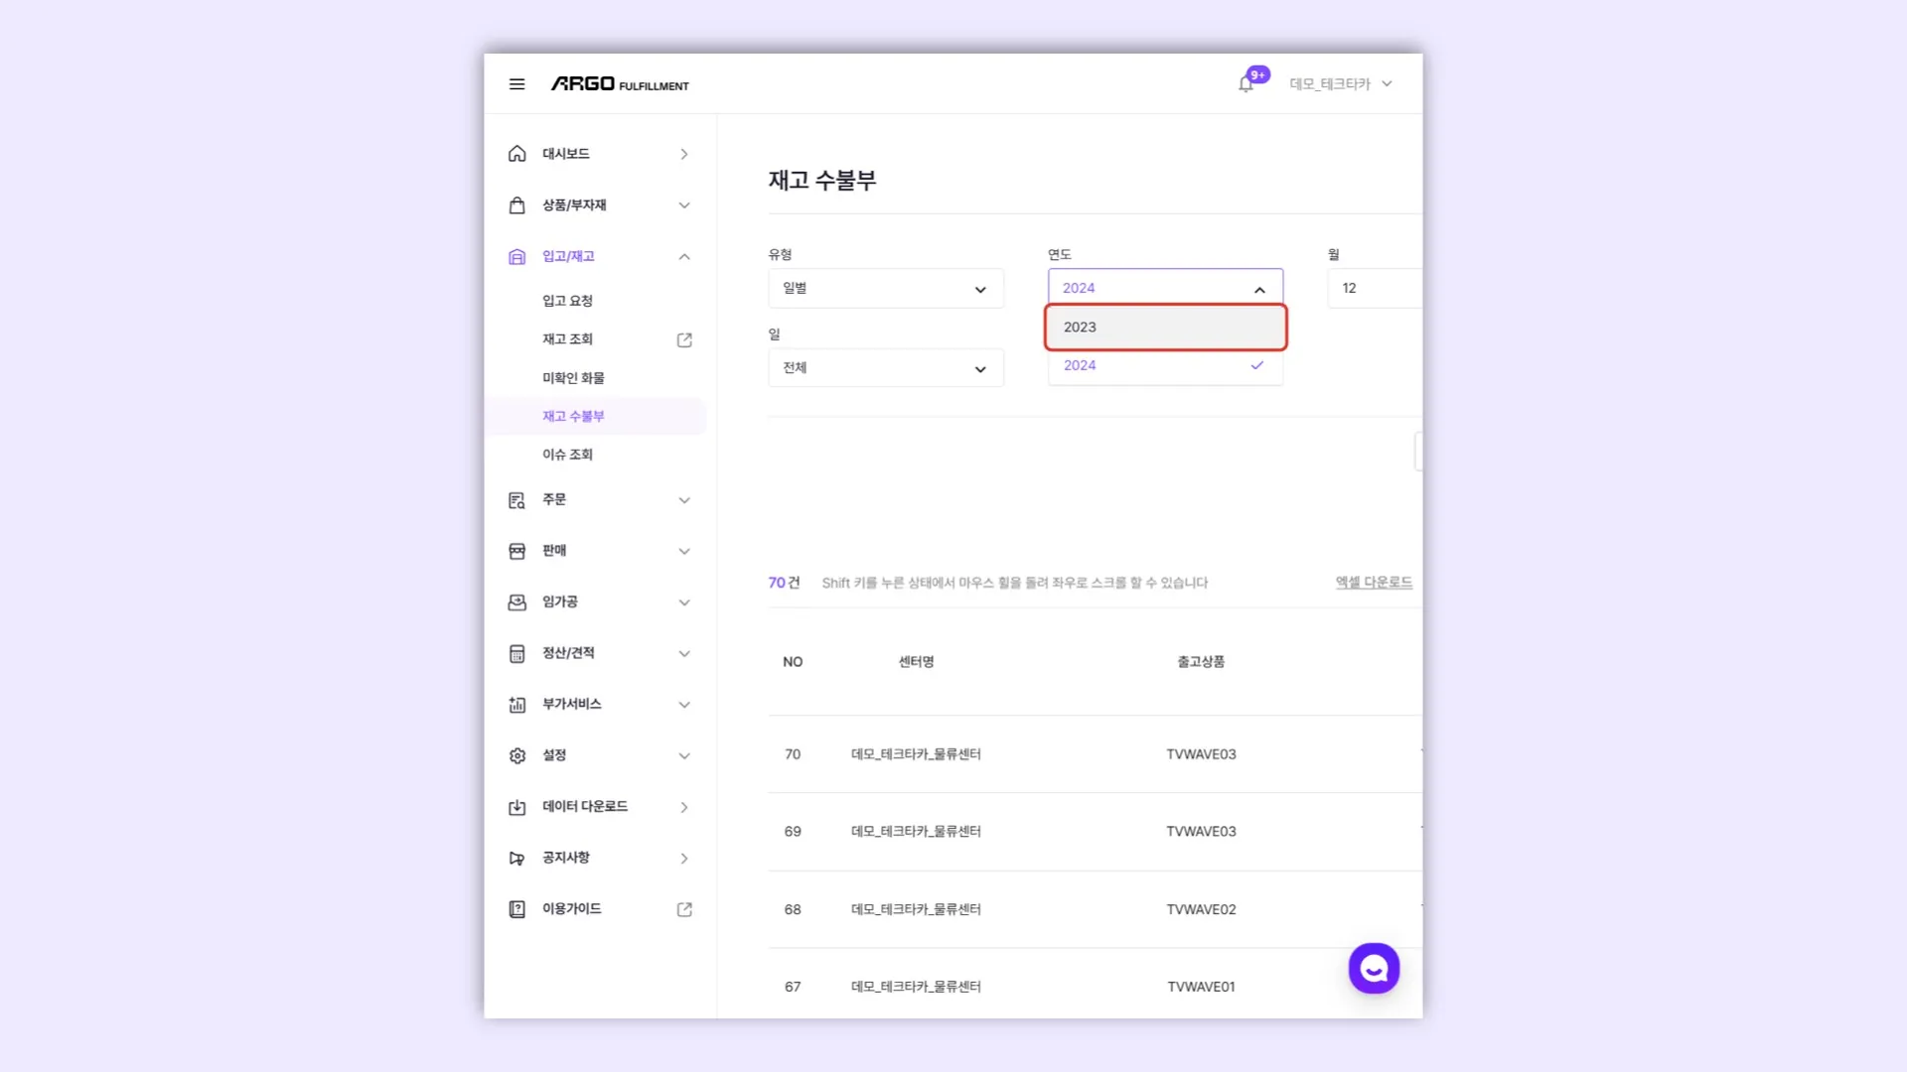Screen dimensions: 1907x1072
Task: Click the 데이터 다운로드 download icon
Action: click(516, 807)
